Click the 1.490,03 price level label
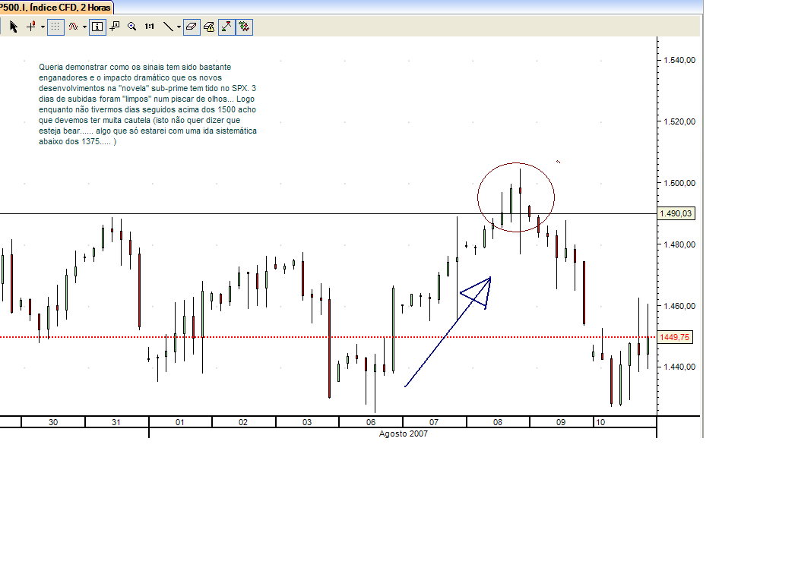Viewport: 798px width, 577px height. coord(676,215)
